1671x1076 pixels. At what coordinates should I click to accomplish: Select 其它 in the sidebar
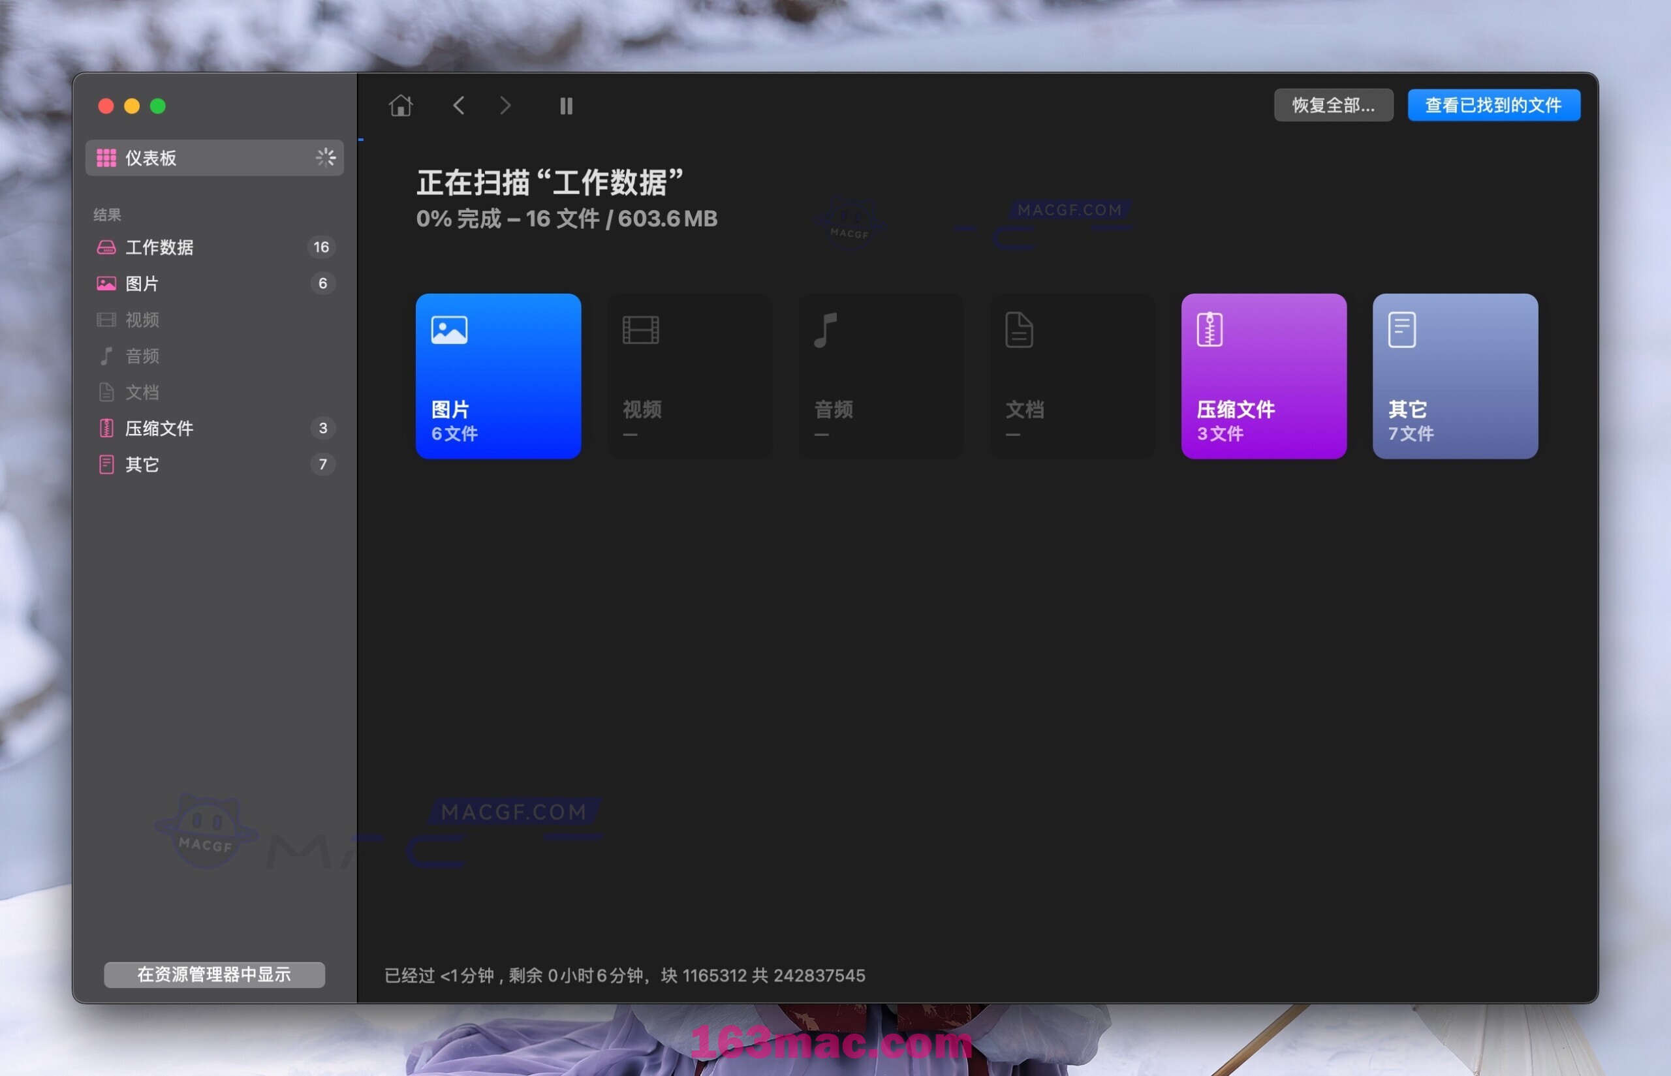214,465
